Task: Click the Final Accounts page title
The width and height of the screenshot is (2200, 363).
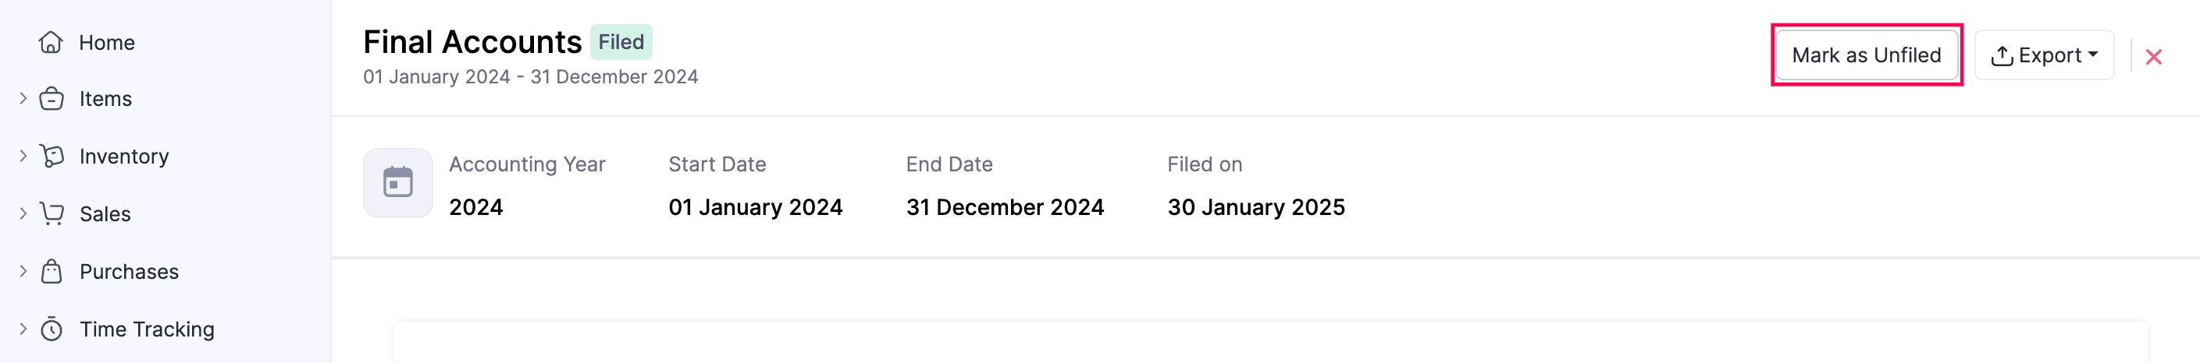Action: [x=472, y=42]
